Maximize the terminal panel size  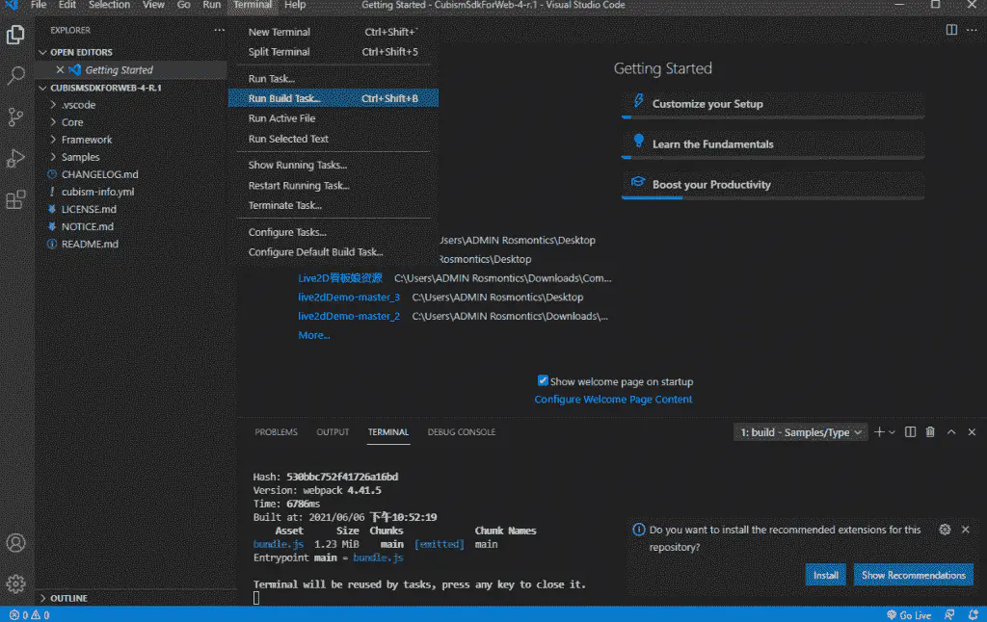click(x=951, y=432)
